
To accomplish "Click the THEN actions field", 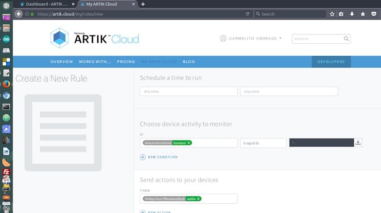I will [188, 199].
